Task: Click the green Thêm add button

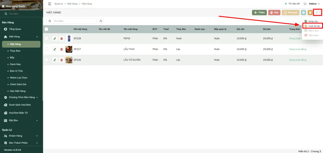Action: tap(259, 13)
